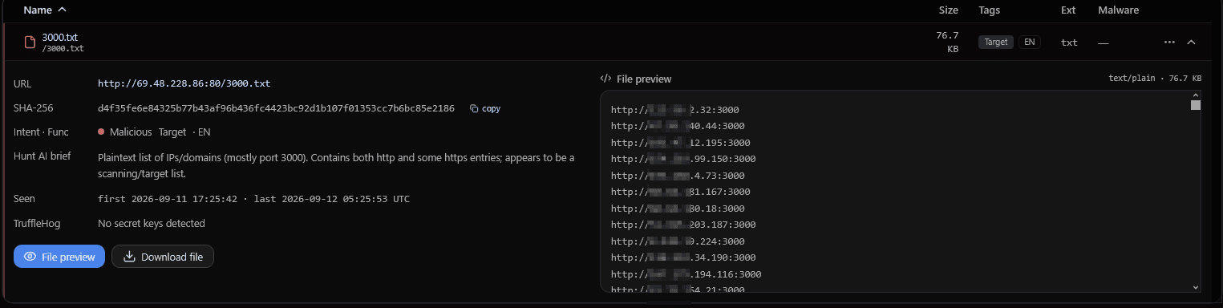Image resolution: width=1223 pixels, height=308 pixels.
Task: Click the File preview button
Action: point(59,257)
